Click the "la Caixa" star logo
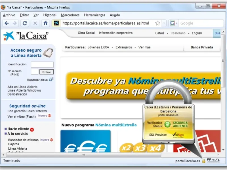This screenshot has height=170, width=227. click(x=9, y=36)
